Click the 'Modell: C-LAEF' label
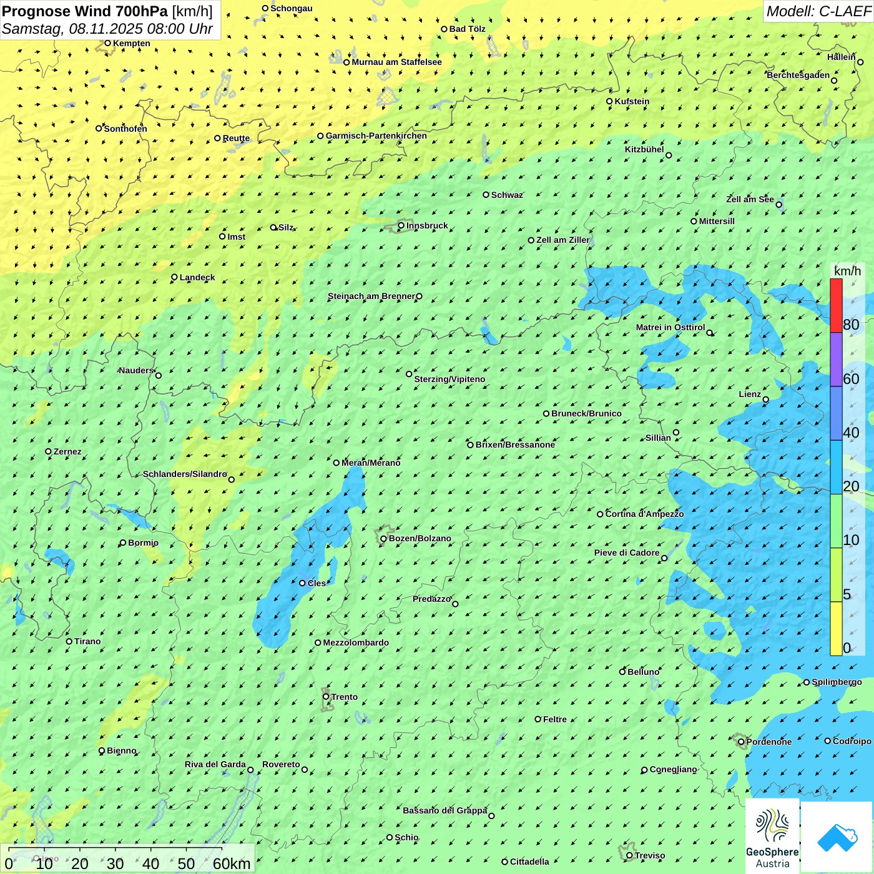Image resolution: width=874 pixels, height=874 pixels. point(818,11)
